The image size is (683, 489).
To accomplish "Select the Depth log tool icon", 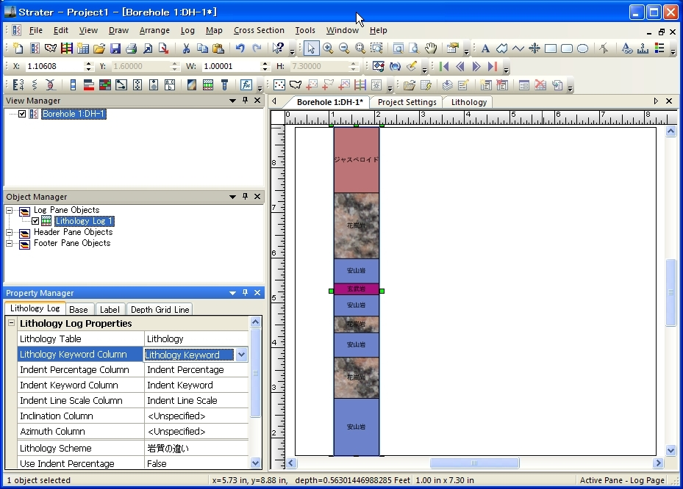I will tap(18, 85).
